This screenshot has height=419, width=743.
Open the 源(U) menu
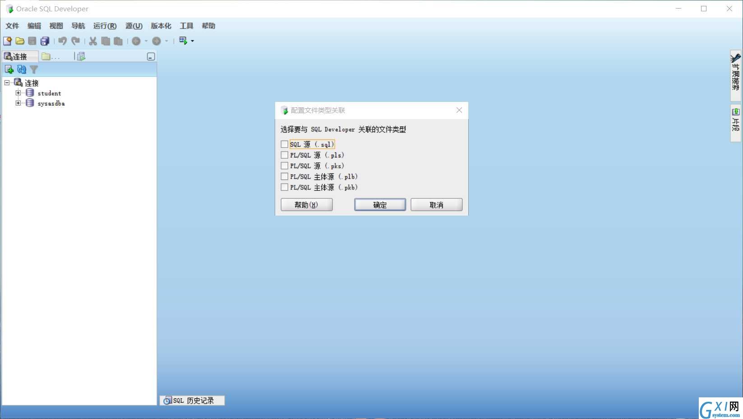click(x=134, y=26)
